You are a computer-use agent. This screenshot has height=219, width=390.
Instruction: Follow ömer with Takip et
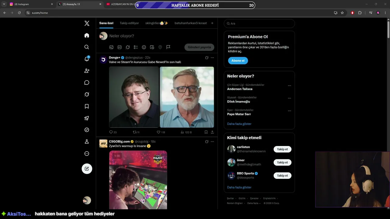[282, 162]
